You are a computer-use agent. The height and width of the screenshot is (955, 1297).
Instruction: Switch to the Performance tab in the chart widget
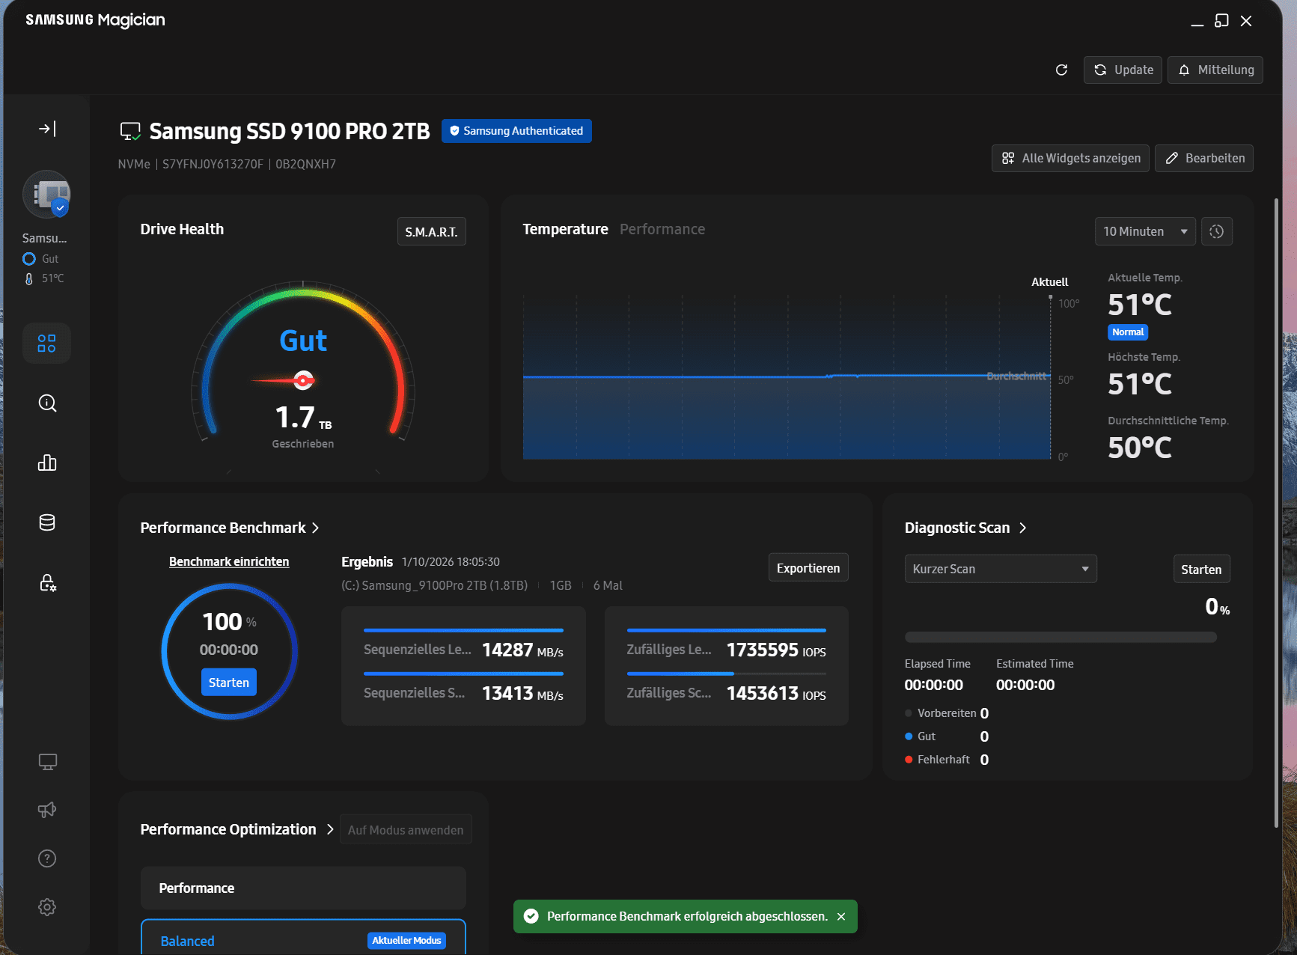coord(662,229)
